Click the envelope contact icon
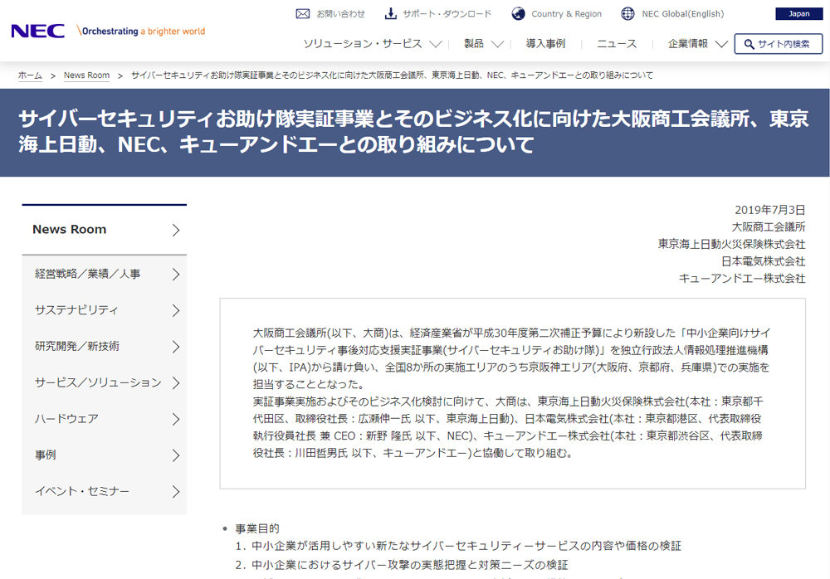 coord(303,14)
